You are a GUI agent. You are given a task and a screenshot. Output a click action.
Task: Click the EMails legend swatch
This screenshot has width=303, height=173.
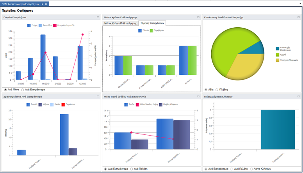(x=52, y=104)
